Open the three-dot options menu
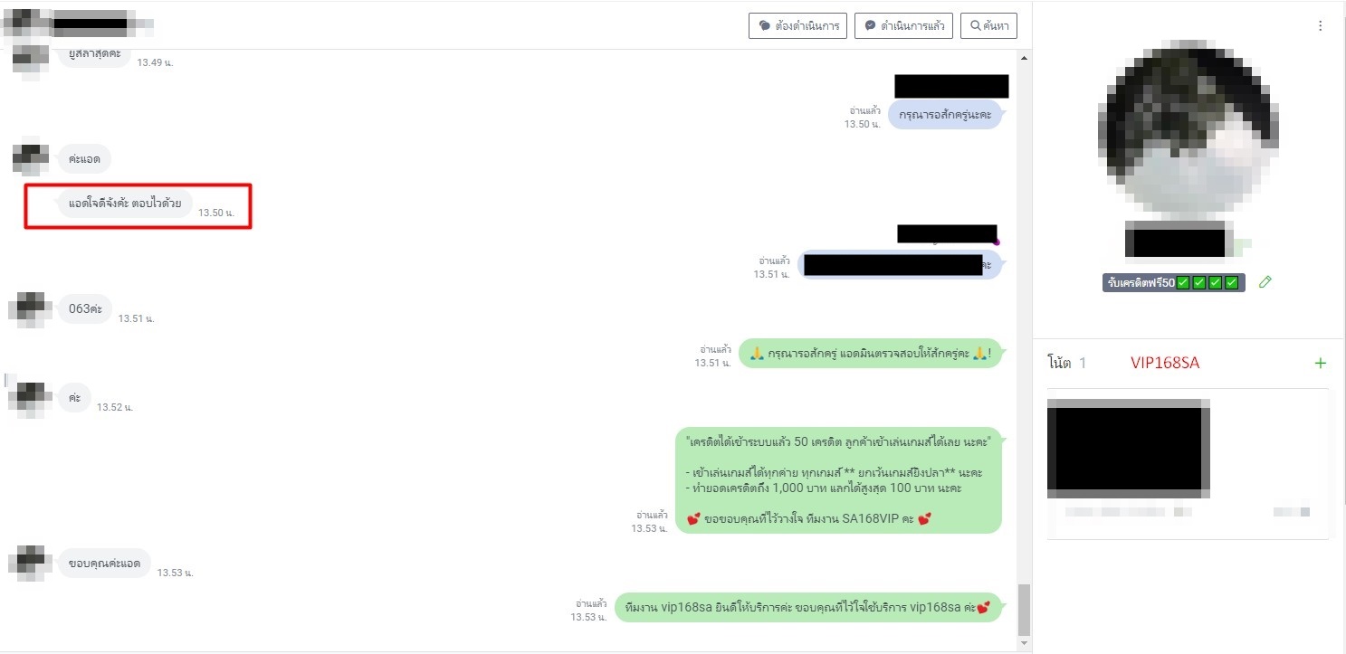Image resolution: width=1346 pixels, height=654 pixels. pos(1320,26)
